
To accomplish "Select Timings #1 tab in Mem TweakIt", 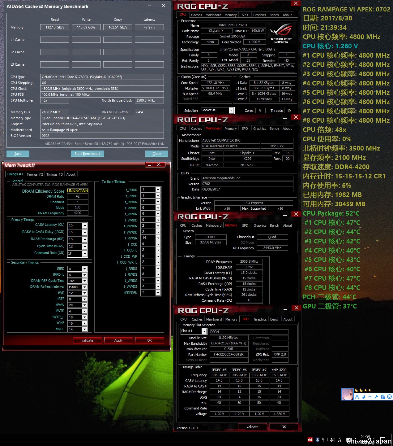I will click(15, 174).
